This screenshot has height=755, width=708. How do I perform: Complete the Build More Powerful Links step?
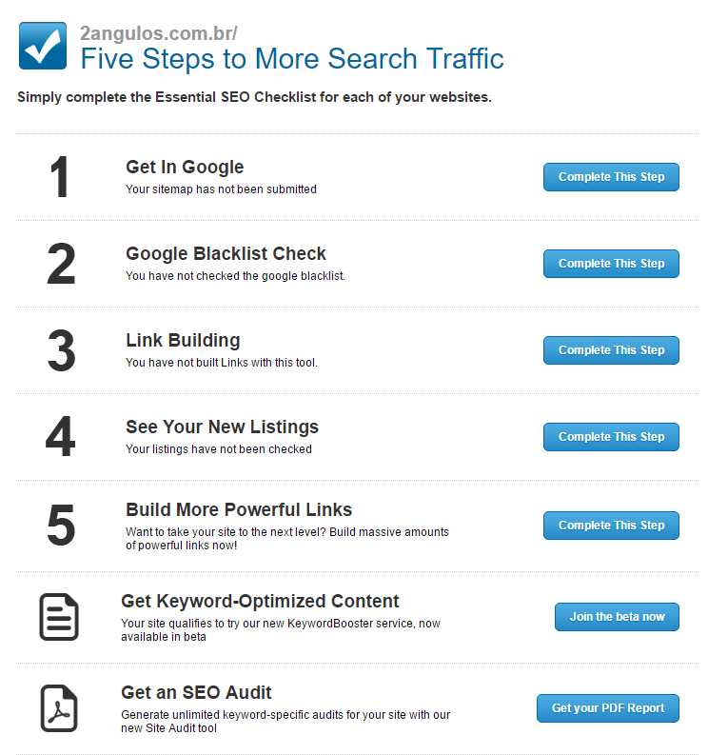click(x=611, y=526)
